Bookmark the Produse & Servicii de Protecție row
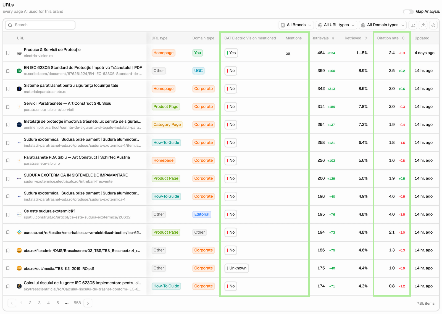This screenshot has height=314, width=442. (x=8, y=53)
